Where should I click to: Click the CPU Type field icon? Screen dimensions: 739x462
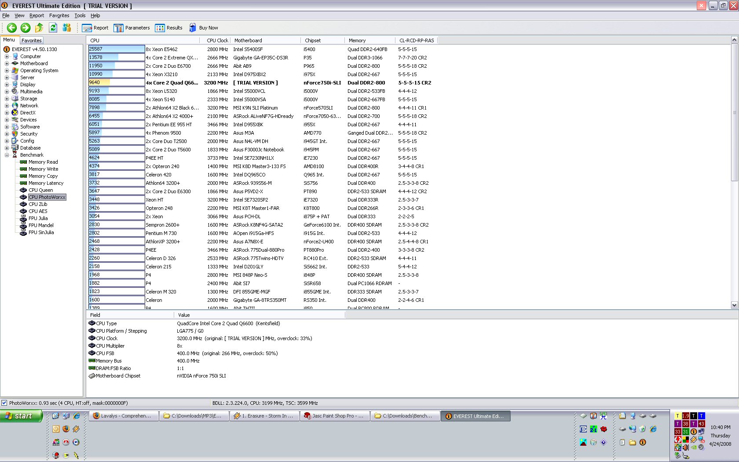point(92,323)
